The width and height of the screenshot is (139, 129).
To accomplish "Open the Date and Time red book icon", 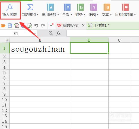I will [x=125, y=7].
